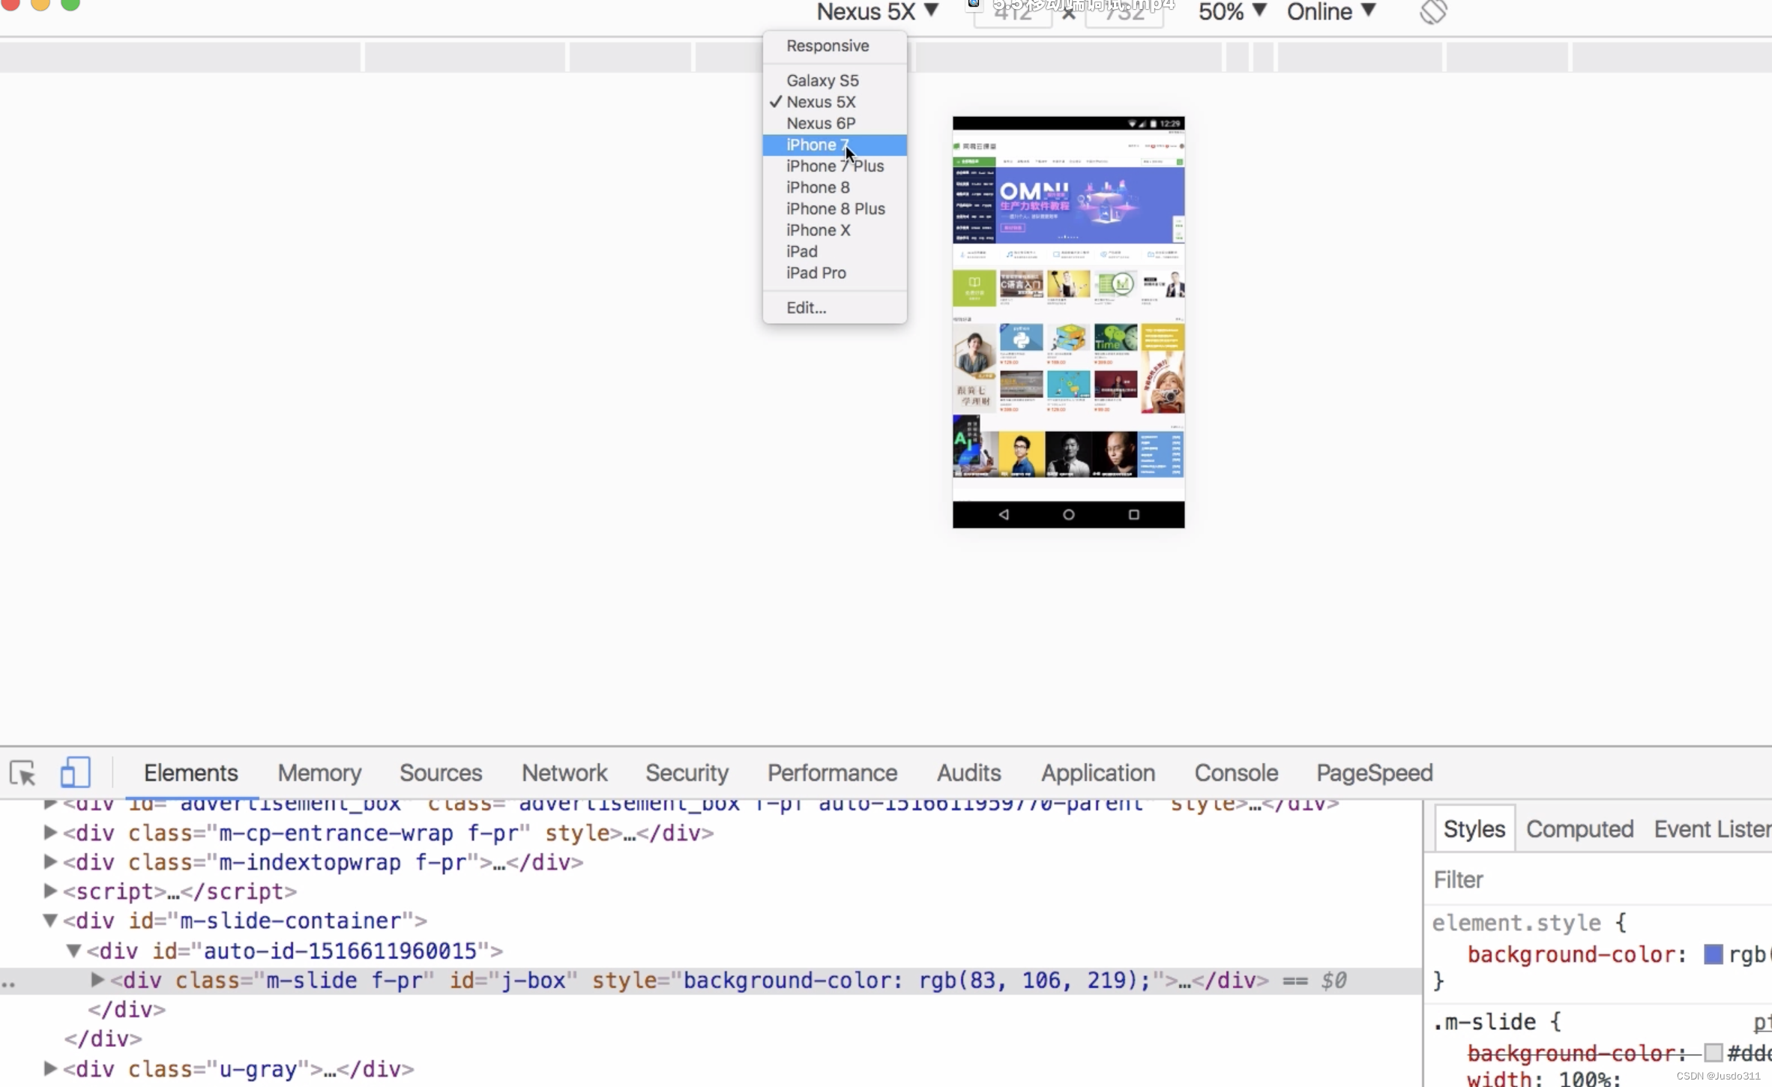The width and height of the screenshot is (1772, 1087).
Task: Switch to the Elements tab
Action: point(190,773)
